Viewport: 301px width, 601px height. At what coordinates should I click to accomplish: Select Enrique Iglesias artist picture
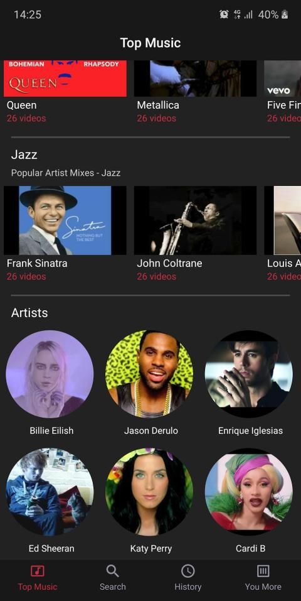(x=249, y=374)
